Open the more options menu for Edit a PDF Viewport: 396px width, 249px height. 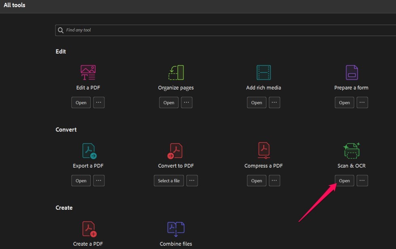click(x=99, y=102)
